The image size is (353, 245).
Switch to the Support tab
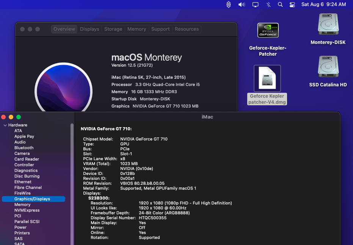(160, 29)
